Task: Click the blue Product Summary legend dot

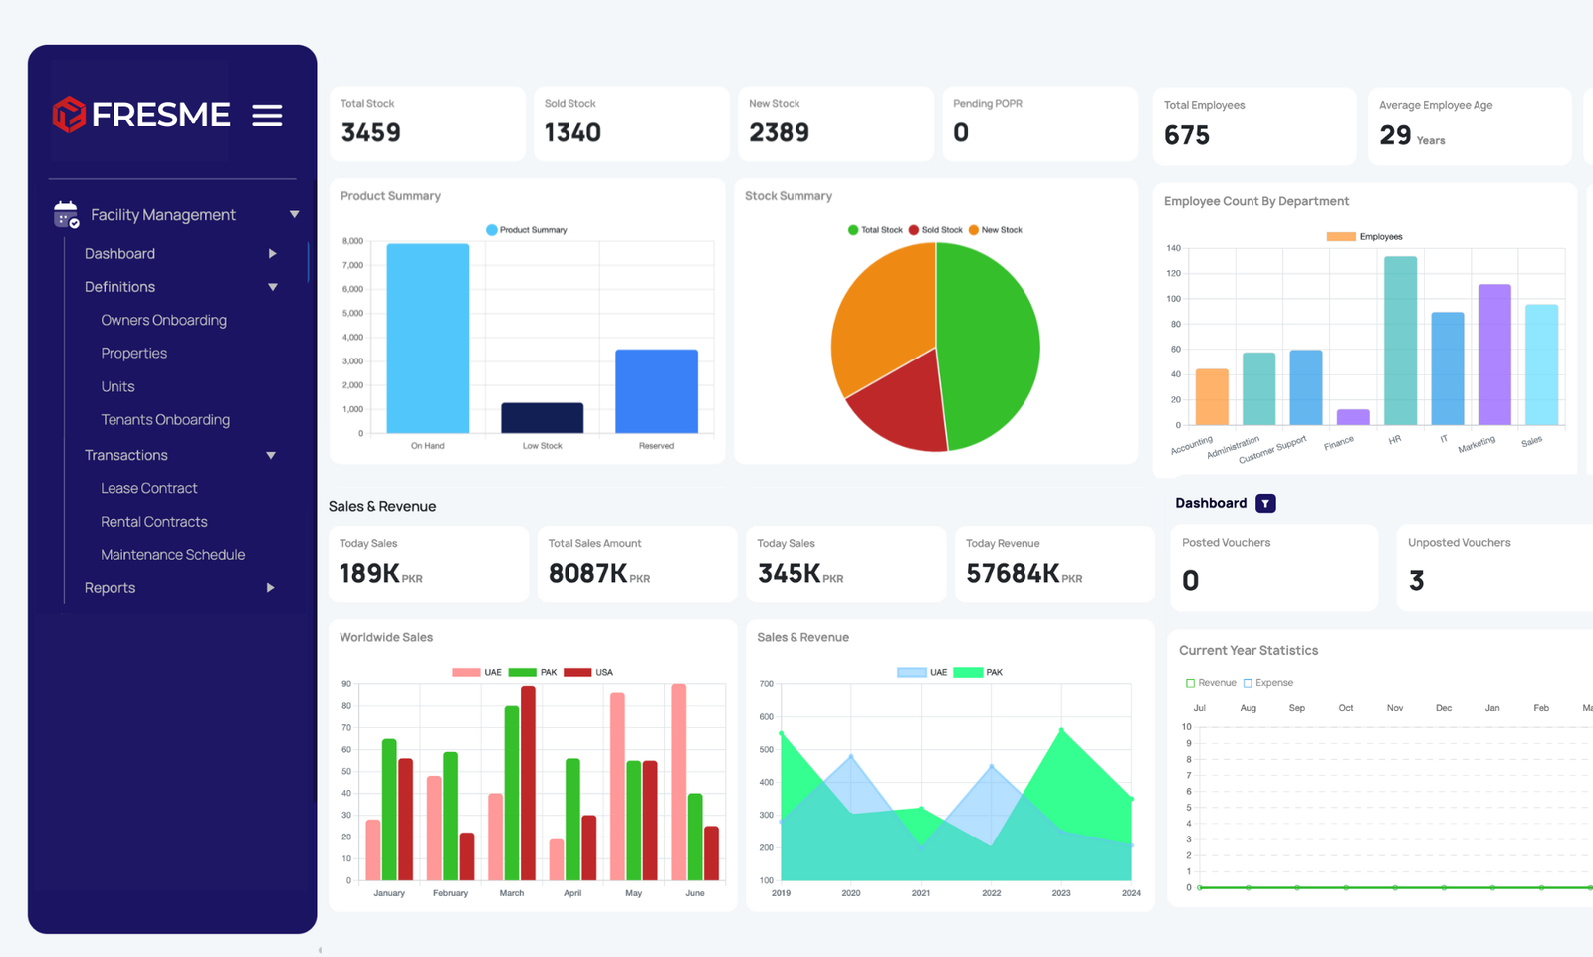Action: coord(491,230)
